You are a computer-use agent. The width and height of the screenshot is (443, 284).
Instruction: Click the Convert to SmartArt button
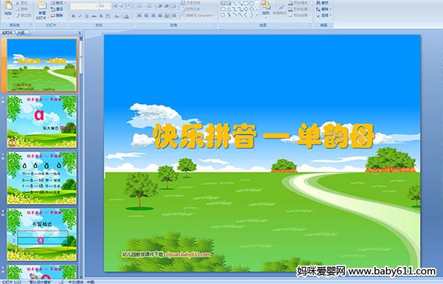(x=199, y=15)
